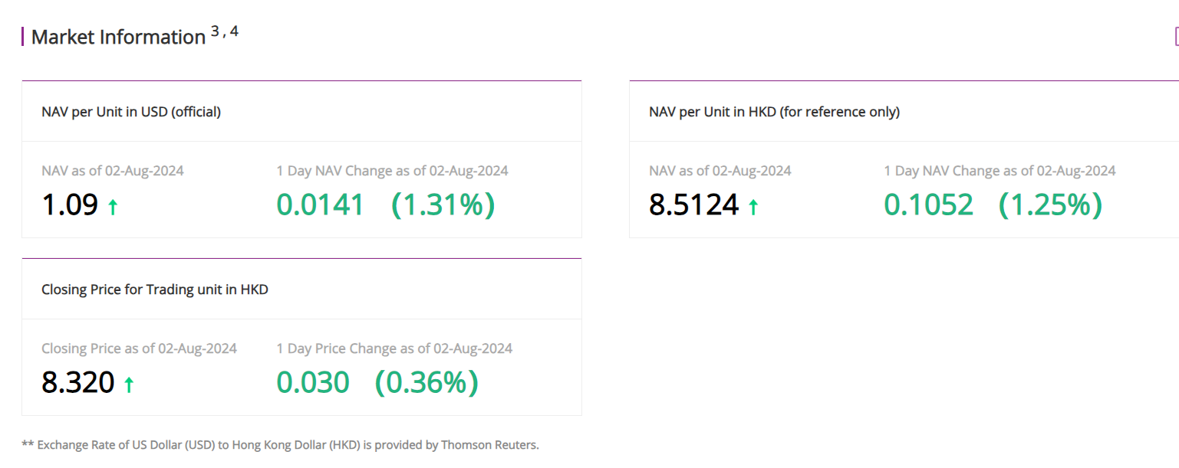Click the purple outlined icon at the section's right edge
Image resolution: width=1179 pixels, height=468 pixels.
pyautogui.click(x=1177, y=36)
